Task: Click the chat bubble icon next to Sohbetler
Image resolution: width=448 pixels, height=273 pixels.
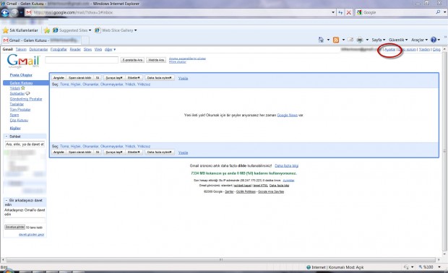Action: 27,93
